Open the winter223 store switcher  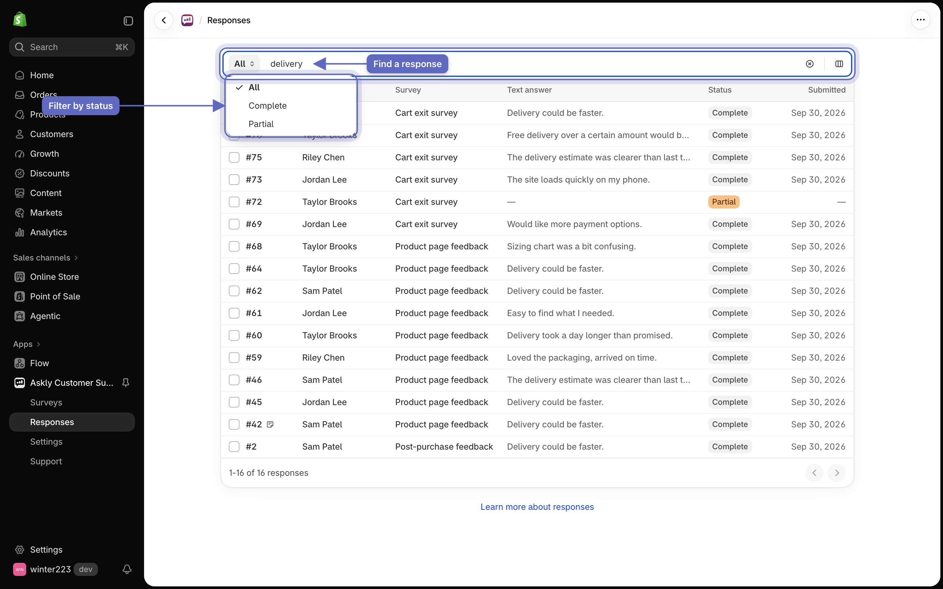tap(55, 569)
